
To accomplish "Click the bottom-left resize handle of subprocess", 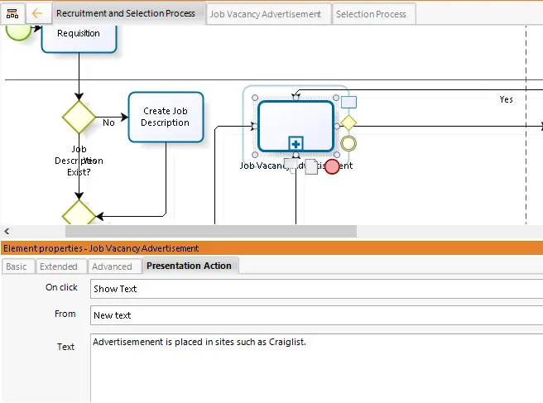I will [255, 155].
